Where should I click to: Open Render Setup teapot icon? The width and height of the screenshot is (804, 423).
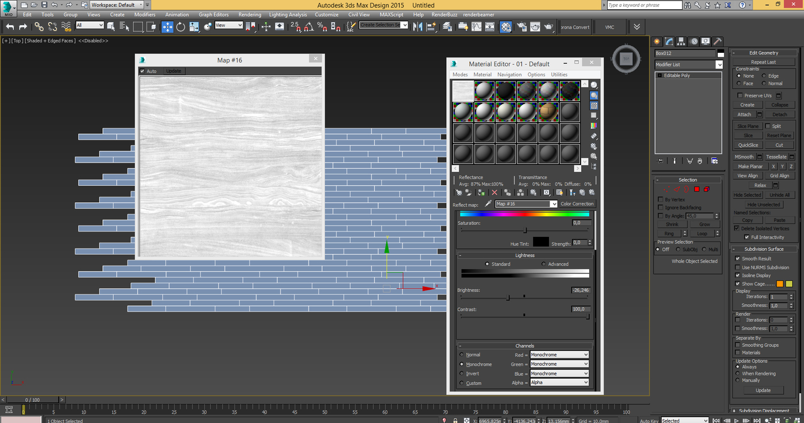tap(521, 27)
